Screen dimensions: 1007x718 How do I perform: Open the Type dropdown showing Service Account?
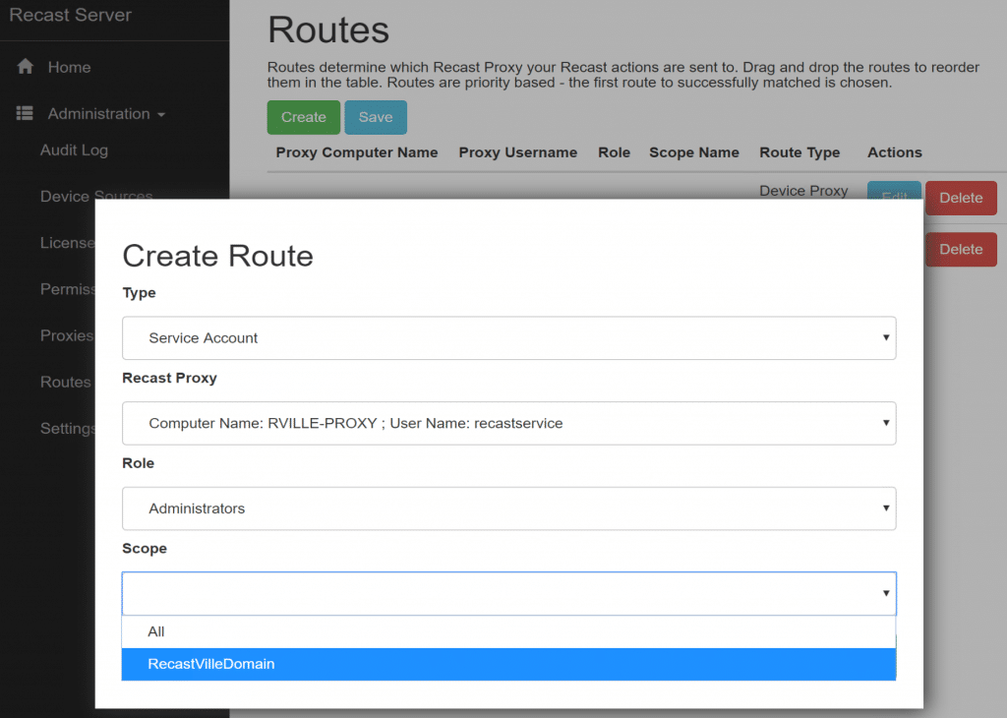coord(508,337)
